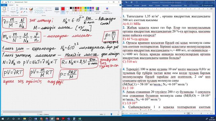Select Color 1 box in Paint
This screenshot has height=121, width=216.
pyautogui.click(x=63, y=10)
